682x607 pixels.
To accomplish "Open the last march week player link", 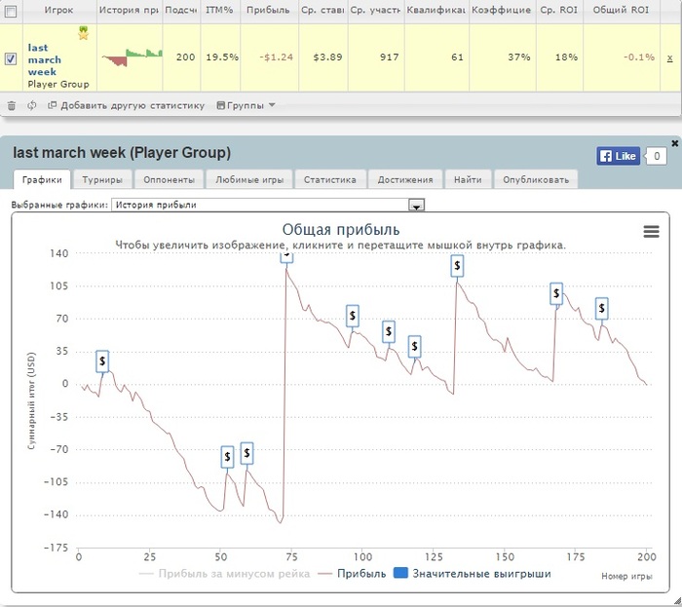I will (44, 59).
